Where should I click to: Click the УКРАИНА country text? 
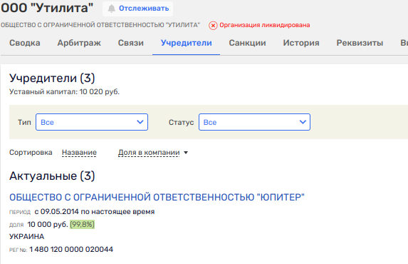click(x=27, y=237)
